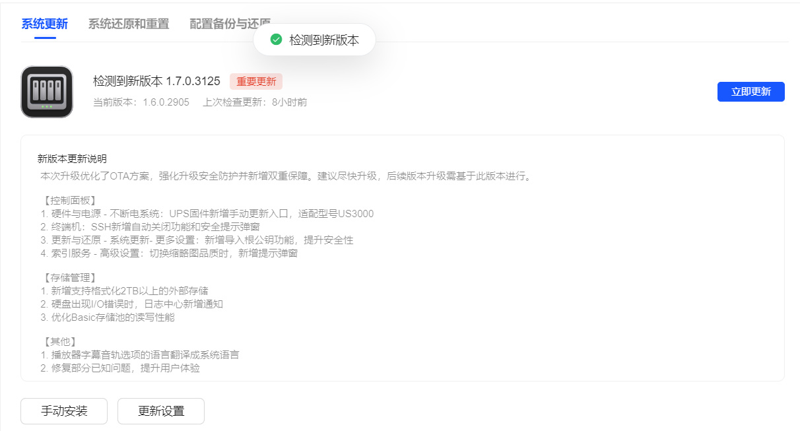This screenshot has width=800, height=431.
Task: Click the 新版本更新说明 heading
Action: click(x=72, y=159)
